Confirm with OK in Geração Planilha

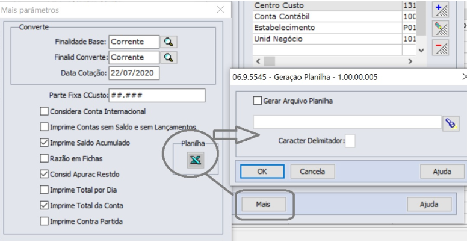tap(262, 172)
